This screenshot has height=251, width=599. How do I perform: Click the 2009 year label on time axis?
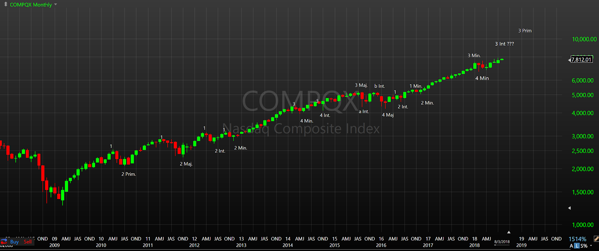pyautogui.click(x=55, y=245)
